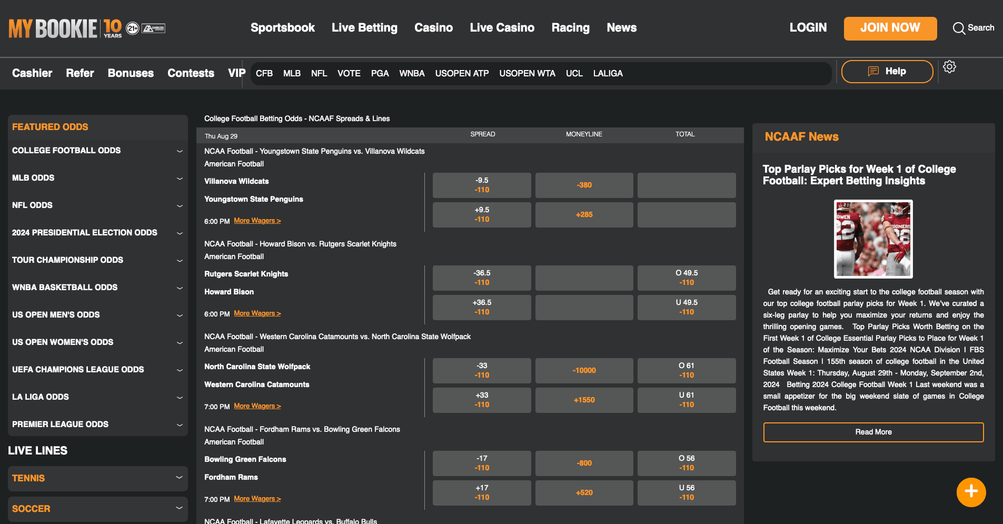This screenshot has height=524, width=1003.
Task: Open the Racing section
Action: (x=571, y=28)
